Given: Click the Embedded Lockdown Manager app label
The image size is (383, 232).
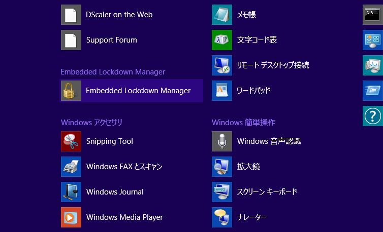Looking at the screenshot, I should coord(138,91).
